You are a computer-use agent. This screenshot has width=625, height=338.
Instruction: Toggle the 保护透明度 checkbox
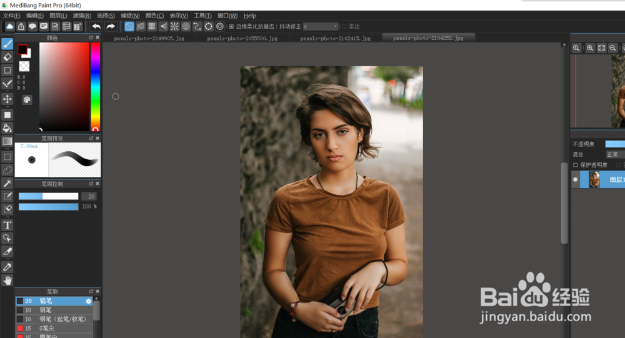coord(575,164)
